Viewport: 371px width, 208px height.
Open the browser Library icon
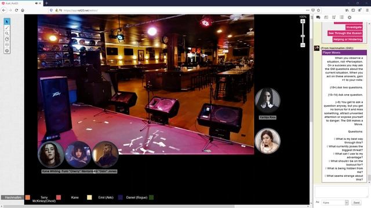click(347, 10)
